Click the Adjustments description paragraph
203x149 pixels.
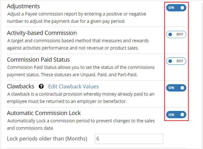coord(77,18)
